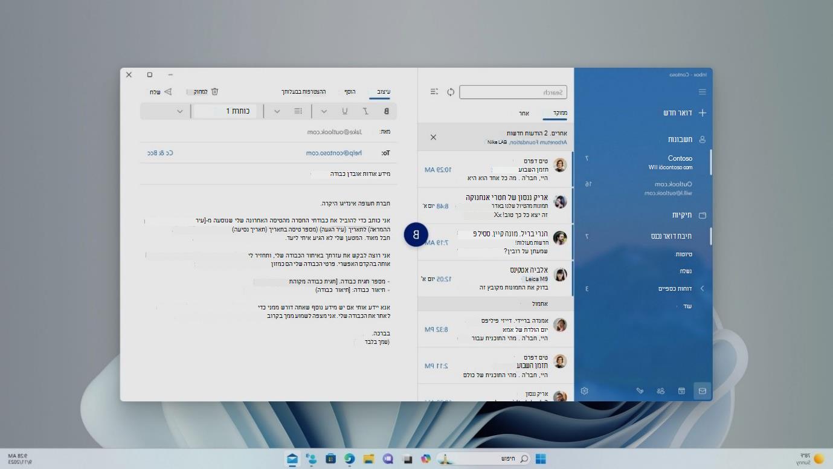Screen dimensions: 833x469
Task: Open the Calendar icon in bottom bar
Action: (x=681, y=391)
